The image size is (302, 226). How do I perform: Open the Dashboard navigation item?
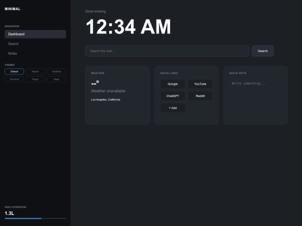(35, 34)
